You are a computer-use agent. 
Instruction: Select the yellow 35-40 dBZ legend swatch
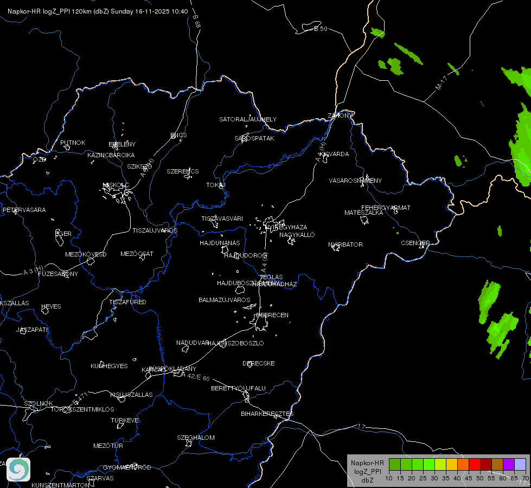452,465
